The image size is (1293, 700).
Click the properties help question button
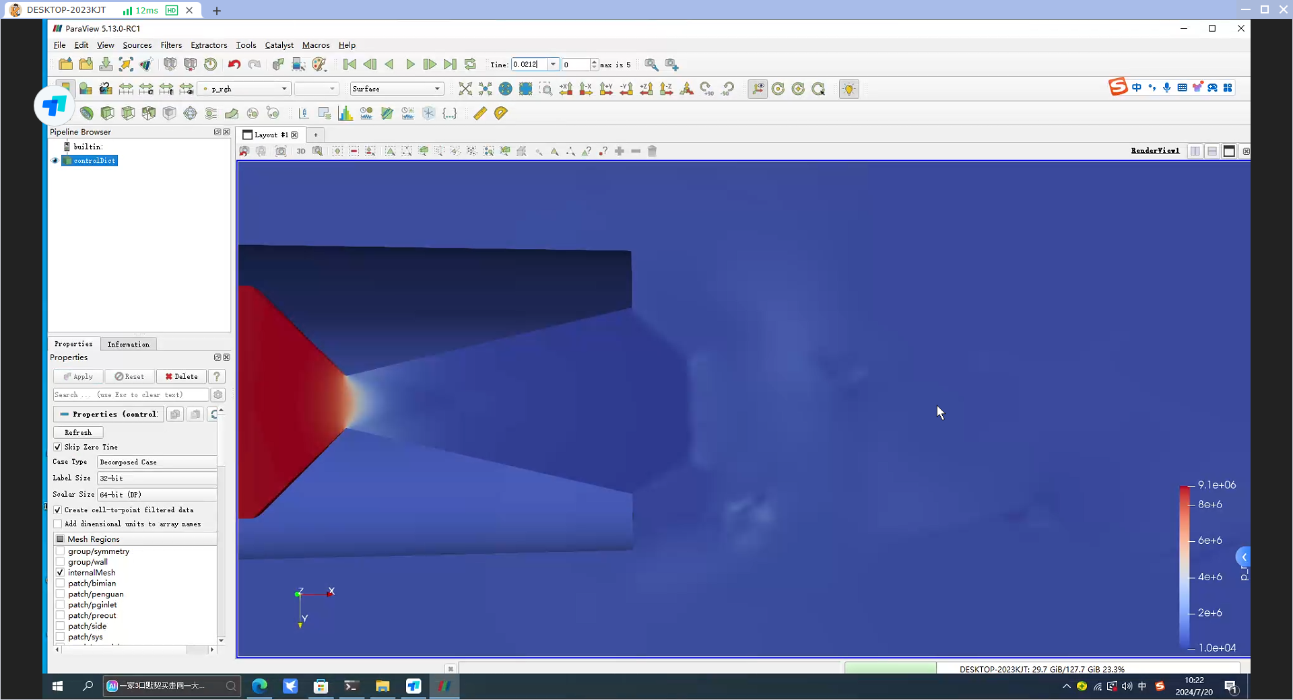[x=217, y=377]
